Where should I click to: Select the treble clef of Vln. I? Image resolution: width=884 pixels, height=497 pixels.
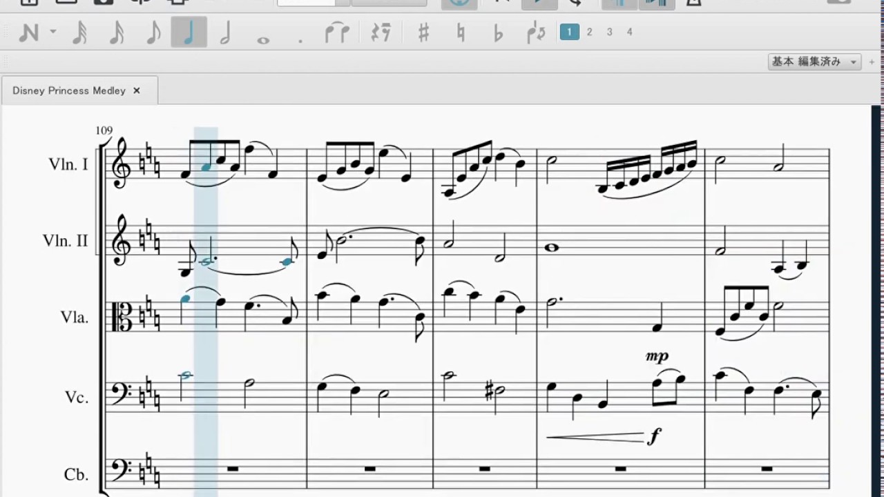coord(122,162)
